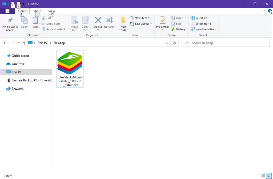This screenshot has height=179, width=273.
Task: Click inside the Search Desktop box
Action: [225, 43]
